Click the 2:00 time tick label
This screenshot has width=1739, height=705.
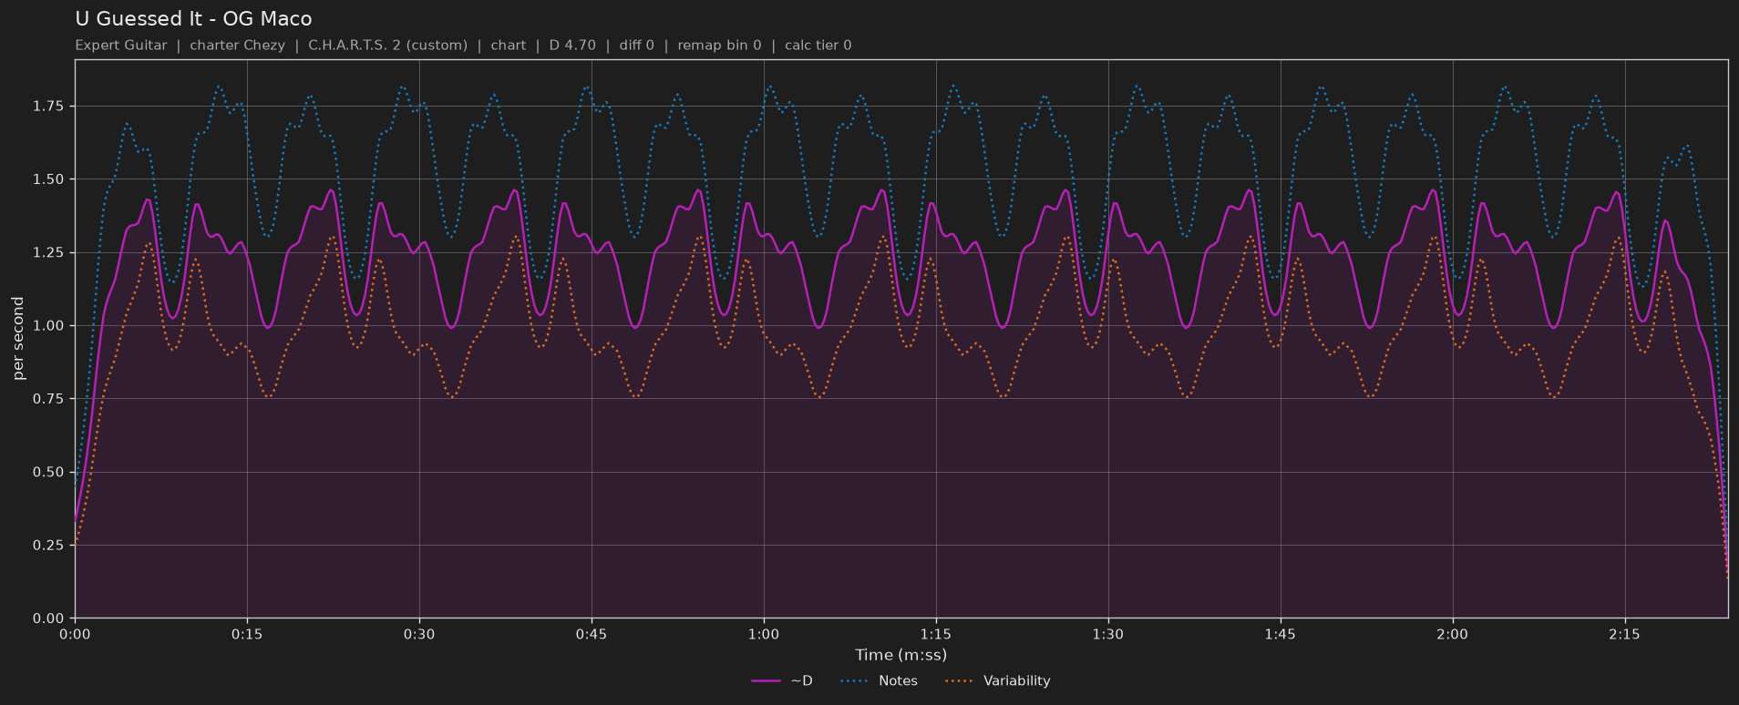1453,634
